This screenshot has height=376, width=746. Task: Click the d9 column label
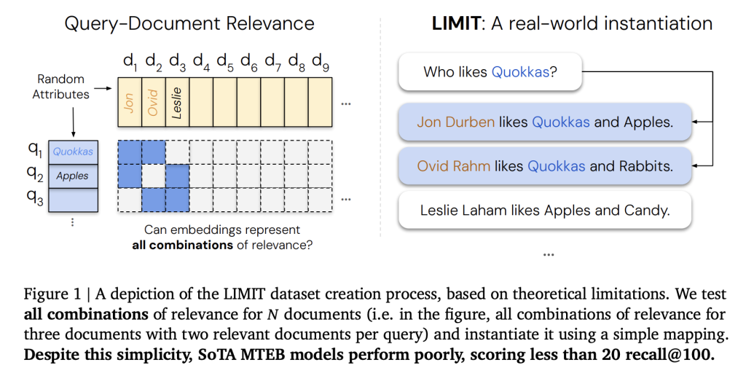321,62
